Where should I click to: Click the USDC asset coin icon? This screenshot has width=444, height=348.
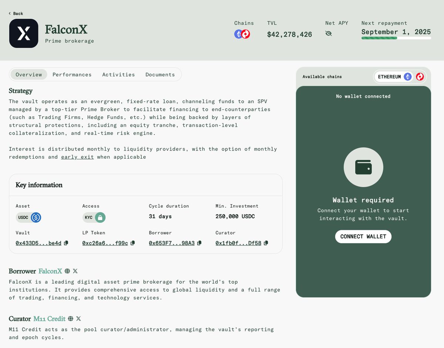coord(36,218)
